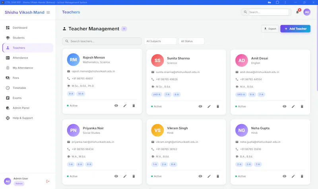View Amit Desai's details with eye icon
This screenshot has width=318, height=189.
click(285, 106)
